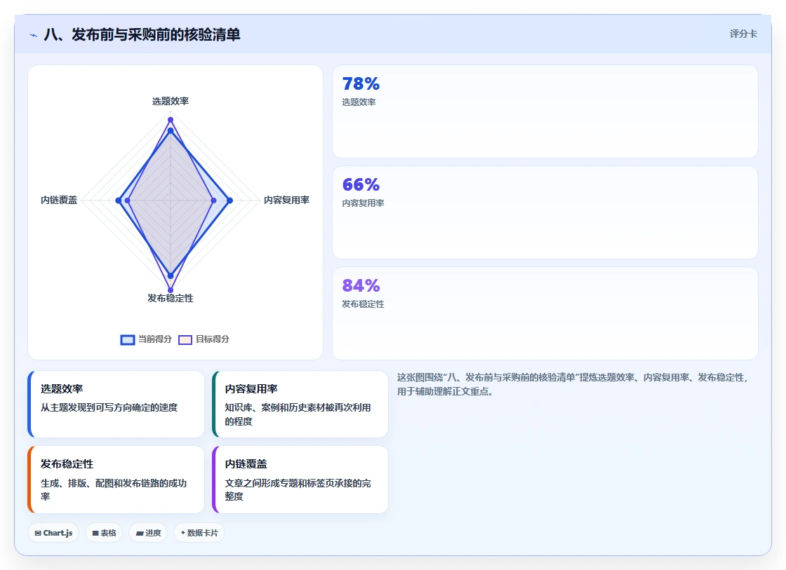Click the lightning icon beside the heading
This screenshot has height=570, width=786.
coord(34,35)
